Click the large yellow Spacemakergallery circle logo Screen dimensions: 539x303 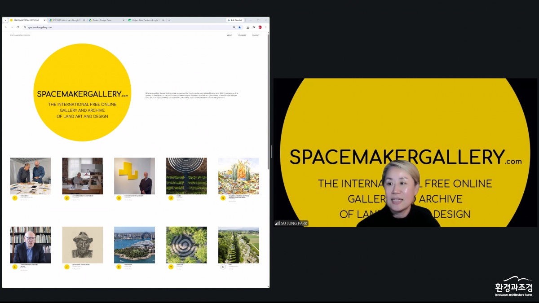[x=82, y=92]
